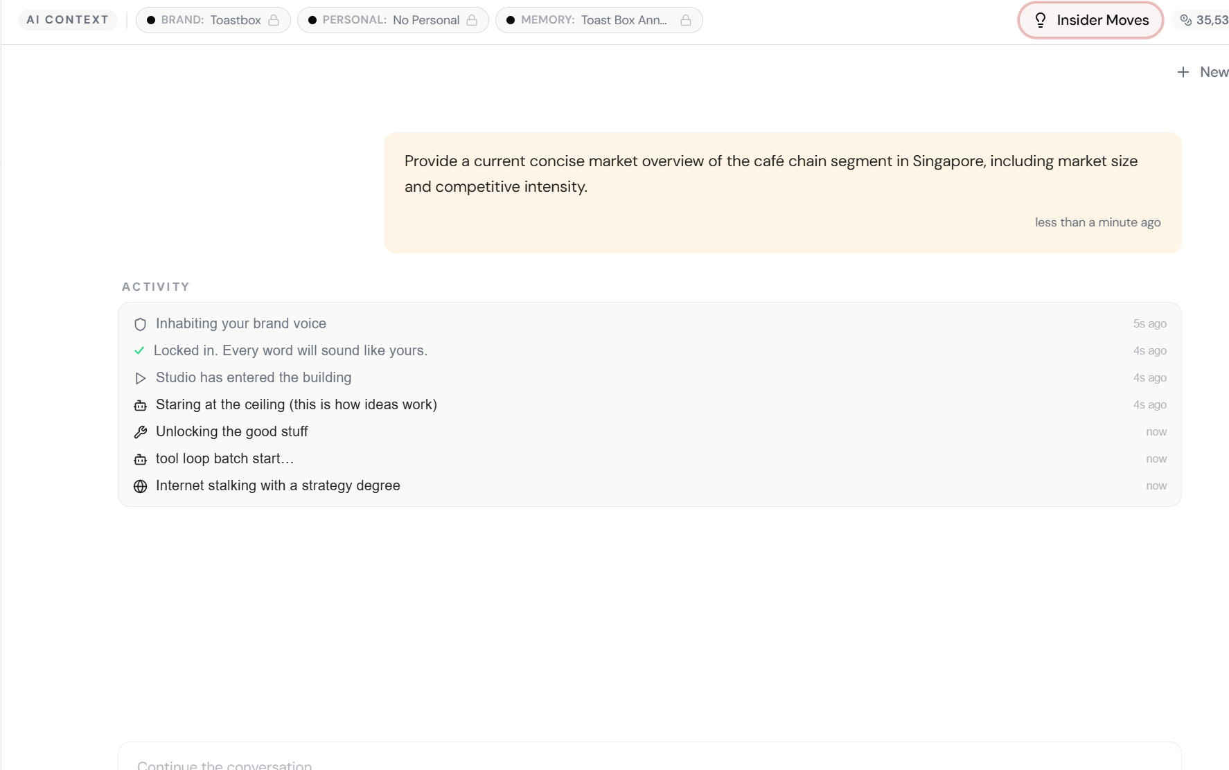Click the play icon next to 'Studio has entered the building'
Image resolution: width=1229 pixels, height=770 pixels.
[x=140, y=378]
